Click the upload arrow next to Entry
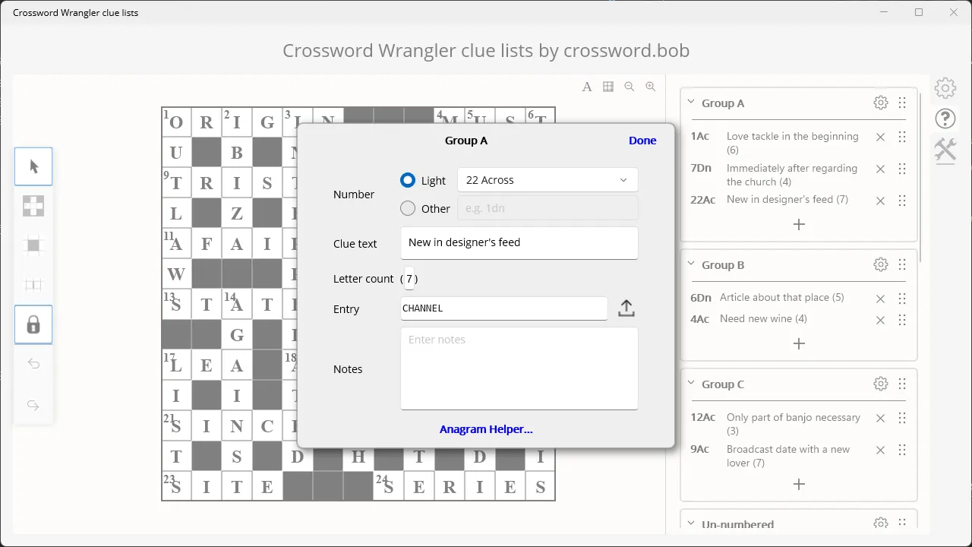Image resolution: width=972 pixels, height=547 pixels. (626, 308)
